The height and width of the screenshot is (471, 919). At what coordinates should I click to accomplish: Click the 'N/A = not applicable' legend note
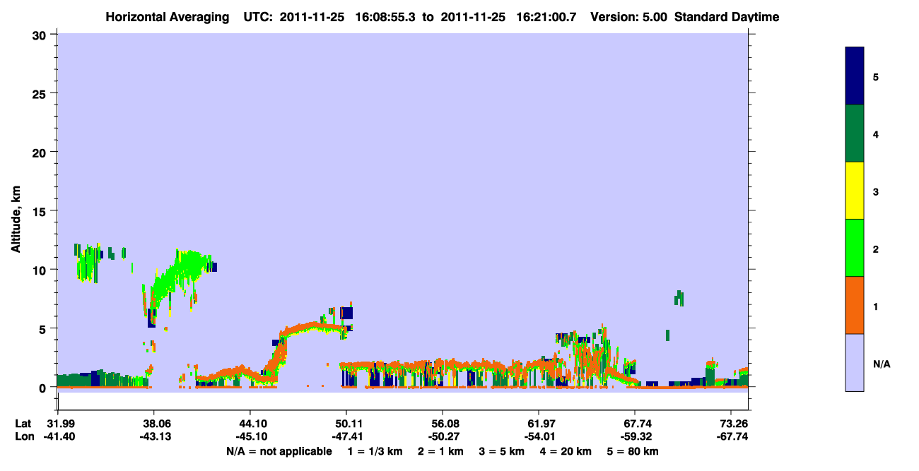click(279, 451)
